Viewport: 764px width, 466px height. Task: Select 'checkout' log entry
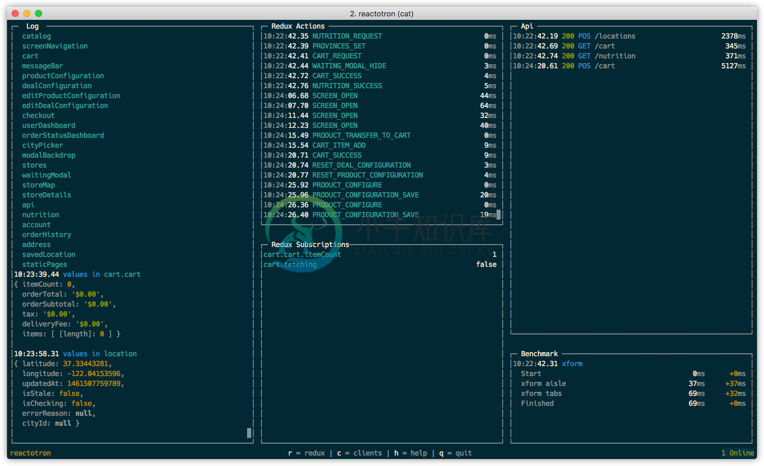pos(39,116)
